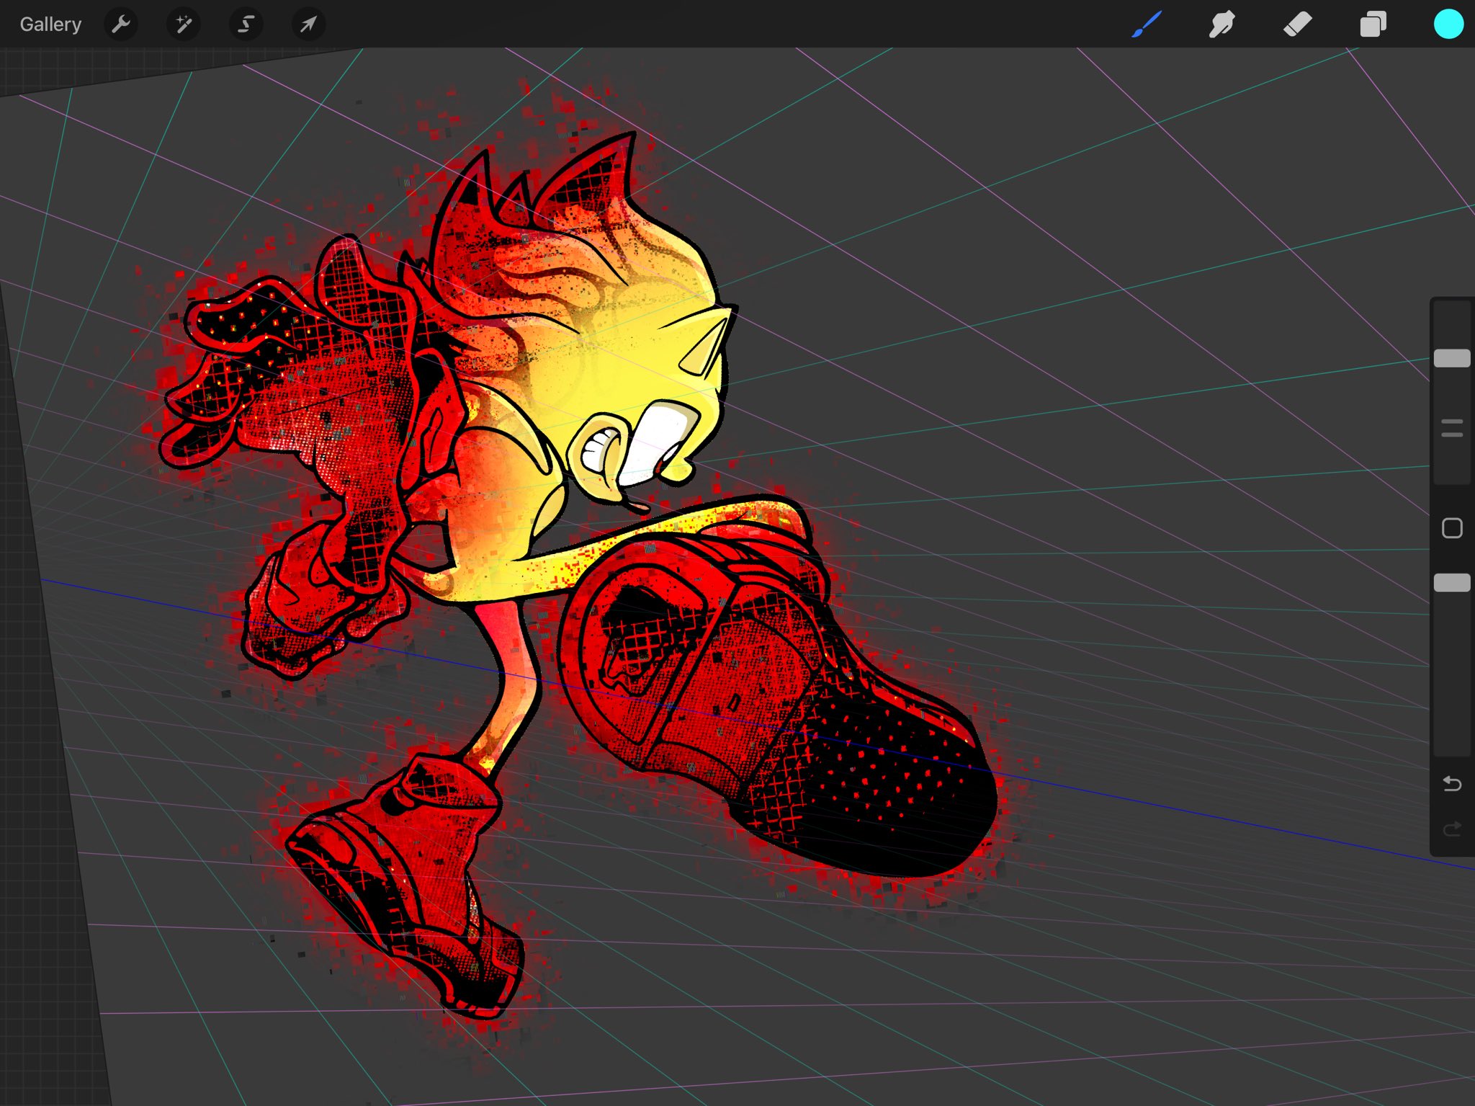Open the cyan color picker
This screenshot has height=1106, width=1475.
[1448, 24]
